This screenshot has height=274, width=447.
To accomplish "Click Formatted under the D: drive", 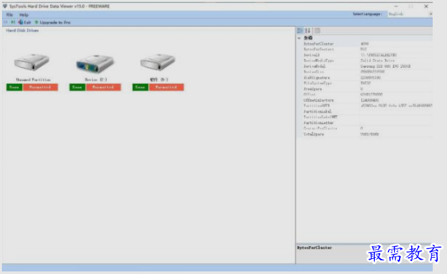I will (x=166, y=87).
